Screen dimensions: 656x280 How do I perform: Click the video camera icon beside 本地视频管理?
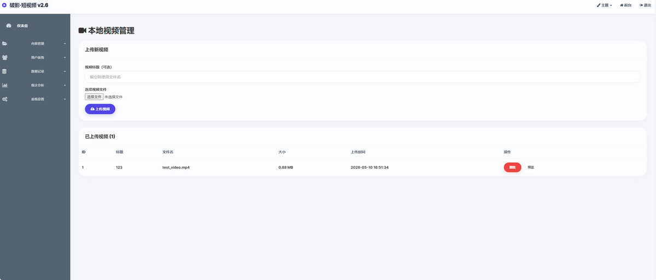[83, 31]
